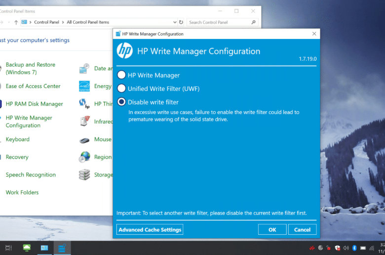Click the Infrared device icon

85,121
